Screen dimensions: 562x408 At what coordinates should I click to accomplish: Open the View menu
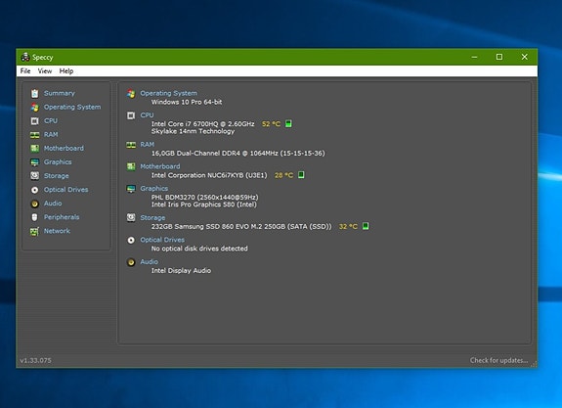(x=45, y=71)
